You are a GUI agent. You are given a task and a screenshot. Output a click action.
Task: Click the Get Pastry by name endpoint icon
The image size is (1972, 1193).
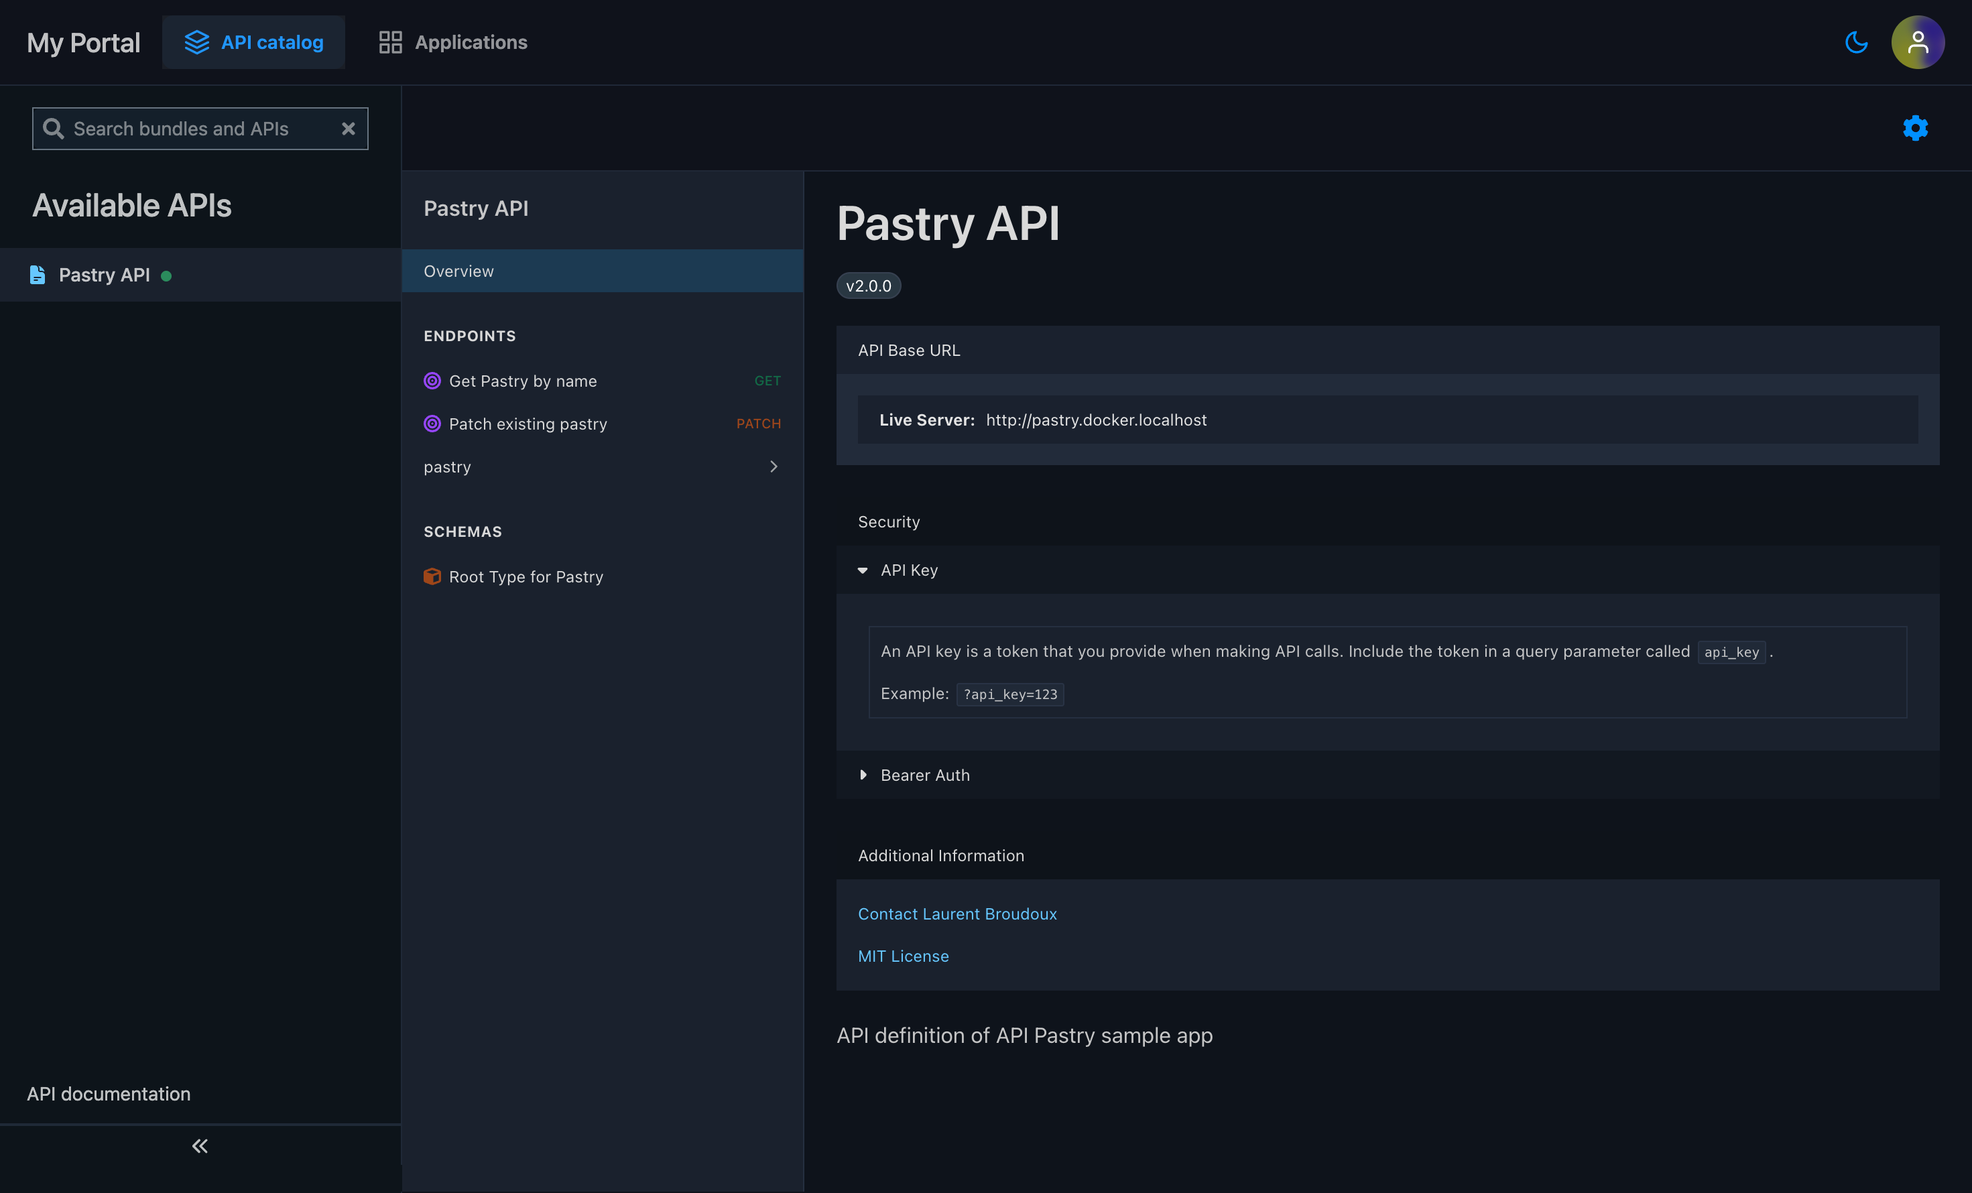click(x=432, y=381)
